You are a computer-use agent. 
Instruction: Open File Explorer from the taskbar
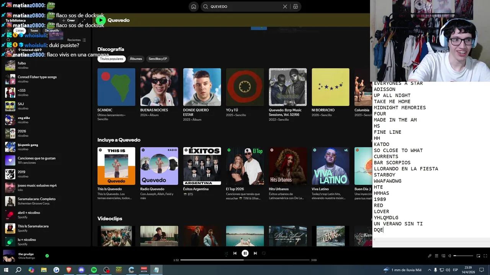(44, 270)
